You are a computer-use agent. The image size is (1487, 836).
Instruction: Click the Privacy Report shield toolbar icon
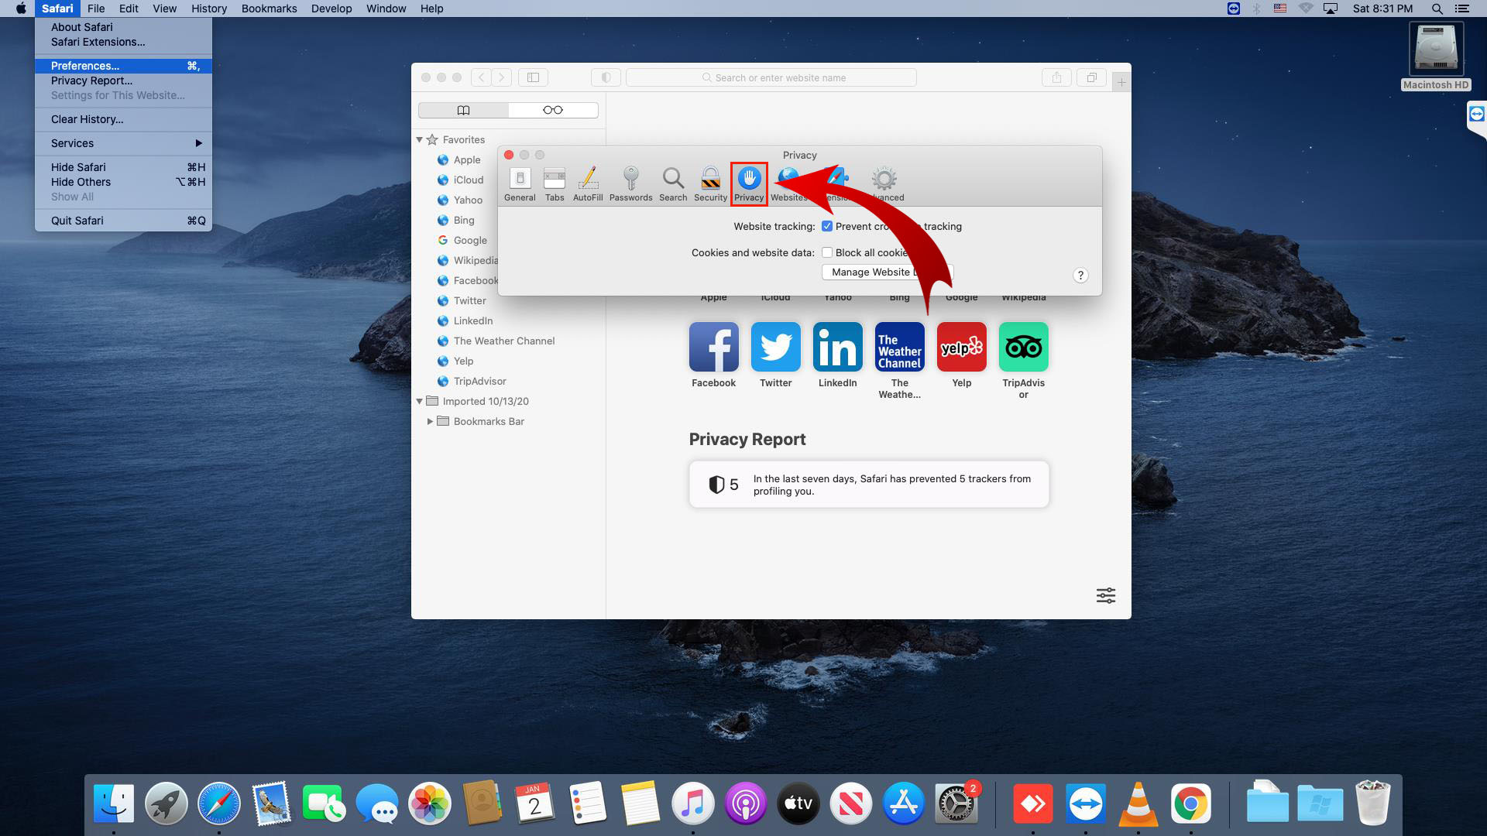606,77
